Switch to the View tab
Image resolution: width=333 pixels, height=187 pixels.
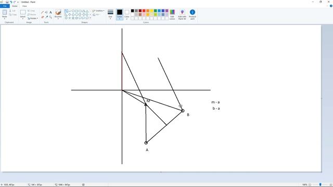click(x=24, y=6)
